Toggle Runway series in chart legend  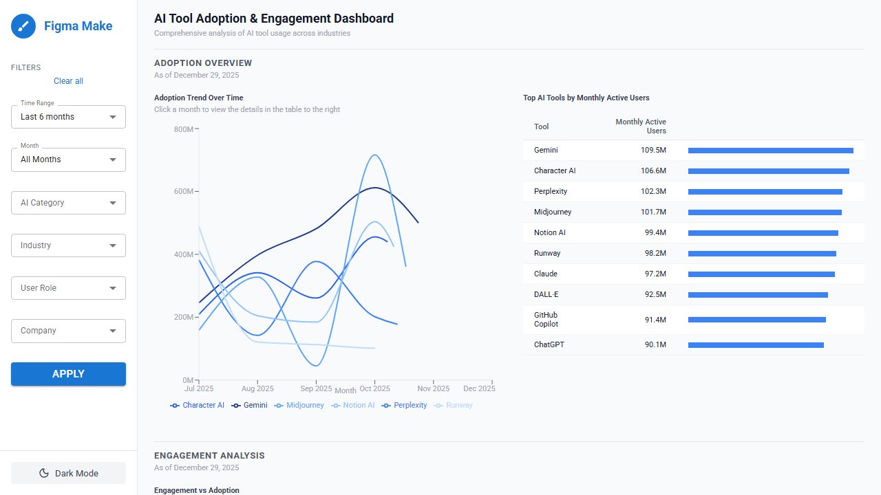453,406
